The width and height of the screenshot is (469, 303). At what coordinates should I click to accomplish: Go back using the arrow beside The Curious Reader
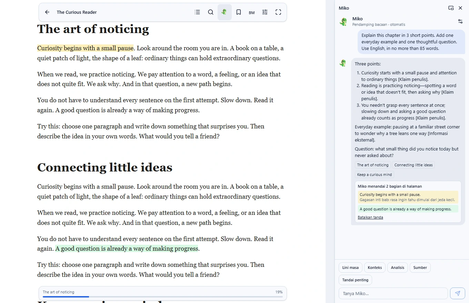(x=47, y=12)
